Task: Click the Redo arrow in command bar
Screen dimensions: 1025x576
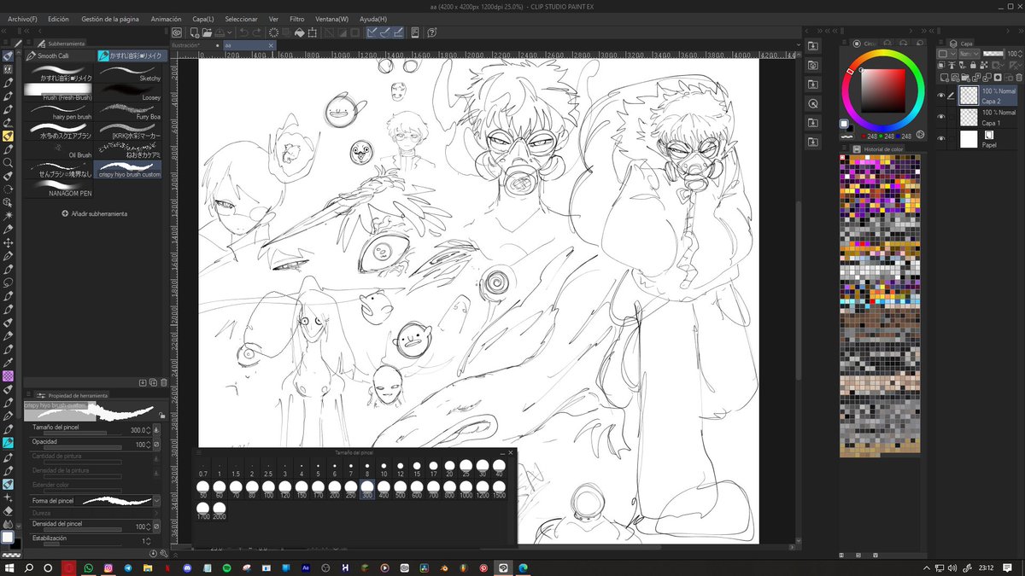Action: click(x=257, y=32)
